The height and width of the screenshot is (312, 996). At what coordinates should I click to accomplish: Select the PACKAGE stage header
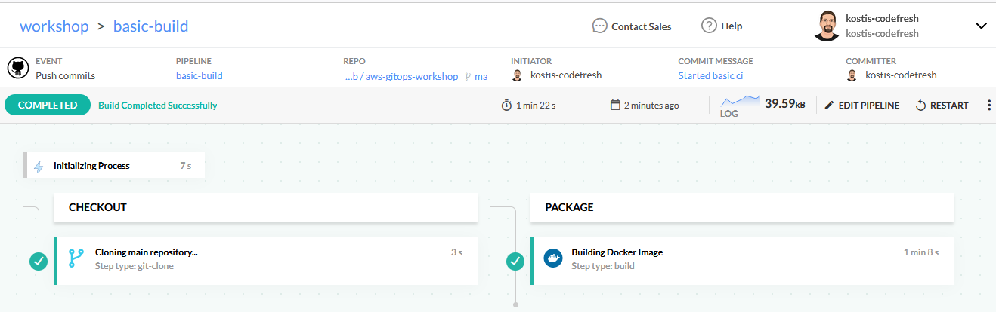tap(742, 206)
